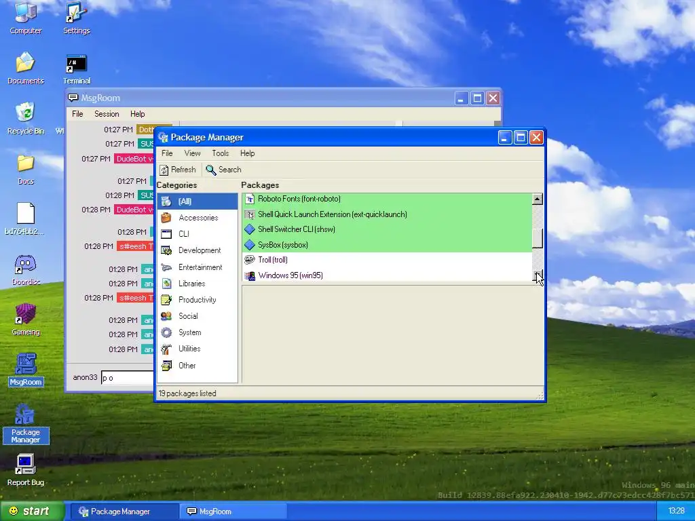Click the Shell Quick Launch Extension icon
Viewport: 695px width, 521px height.
pos(250,214)
